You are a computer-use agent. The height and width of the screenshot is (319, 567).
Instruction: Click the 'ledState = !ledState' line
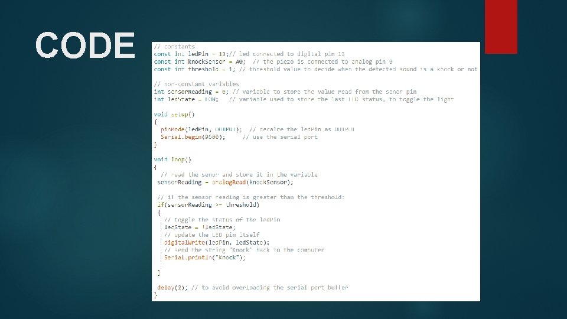click(x=200, y=227)
